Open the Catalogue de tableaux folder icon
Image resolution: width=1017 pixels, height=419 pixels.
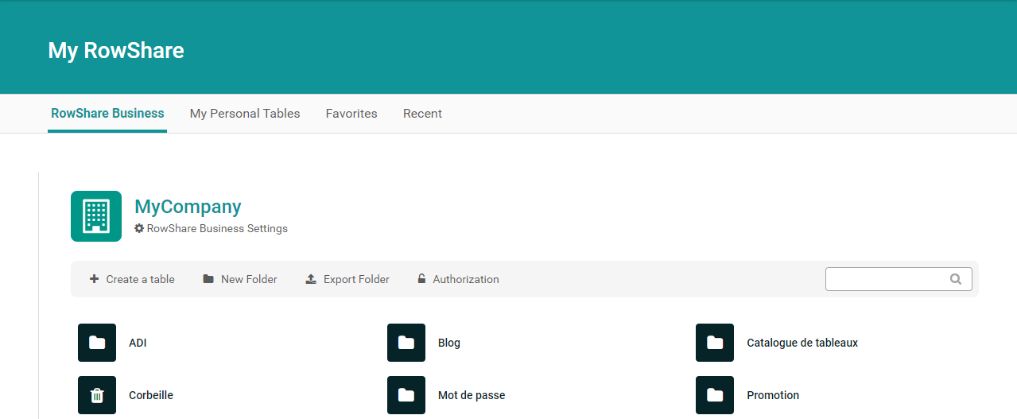pyautogui.click(x=715, y=343)
